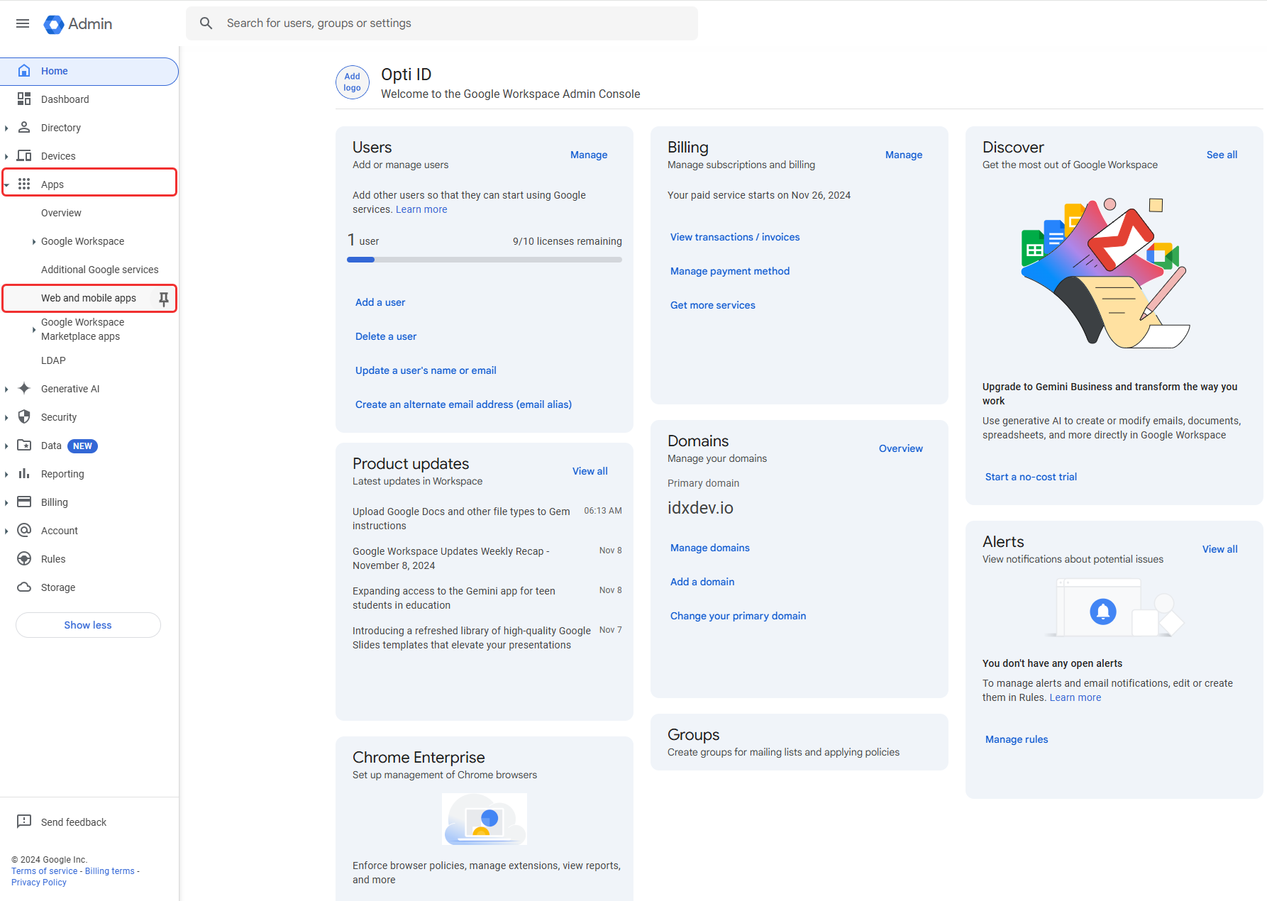The image size is (1267, 901).
Task: Click the Add a user link
Action: (x=380, y=302)
